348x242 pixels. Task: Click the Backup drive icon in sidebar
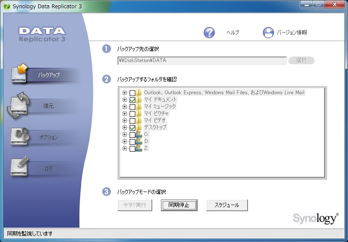(x=19, y=73)
